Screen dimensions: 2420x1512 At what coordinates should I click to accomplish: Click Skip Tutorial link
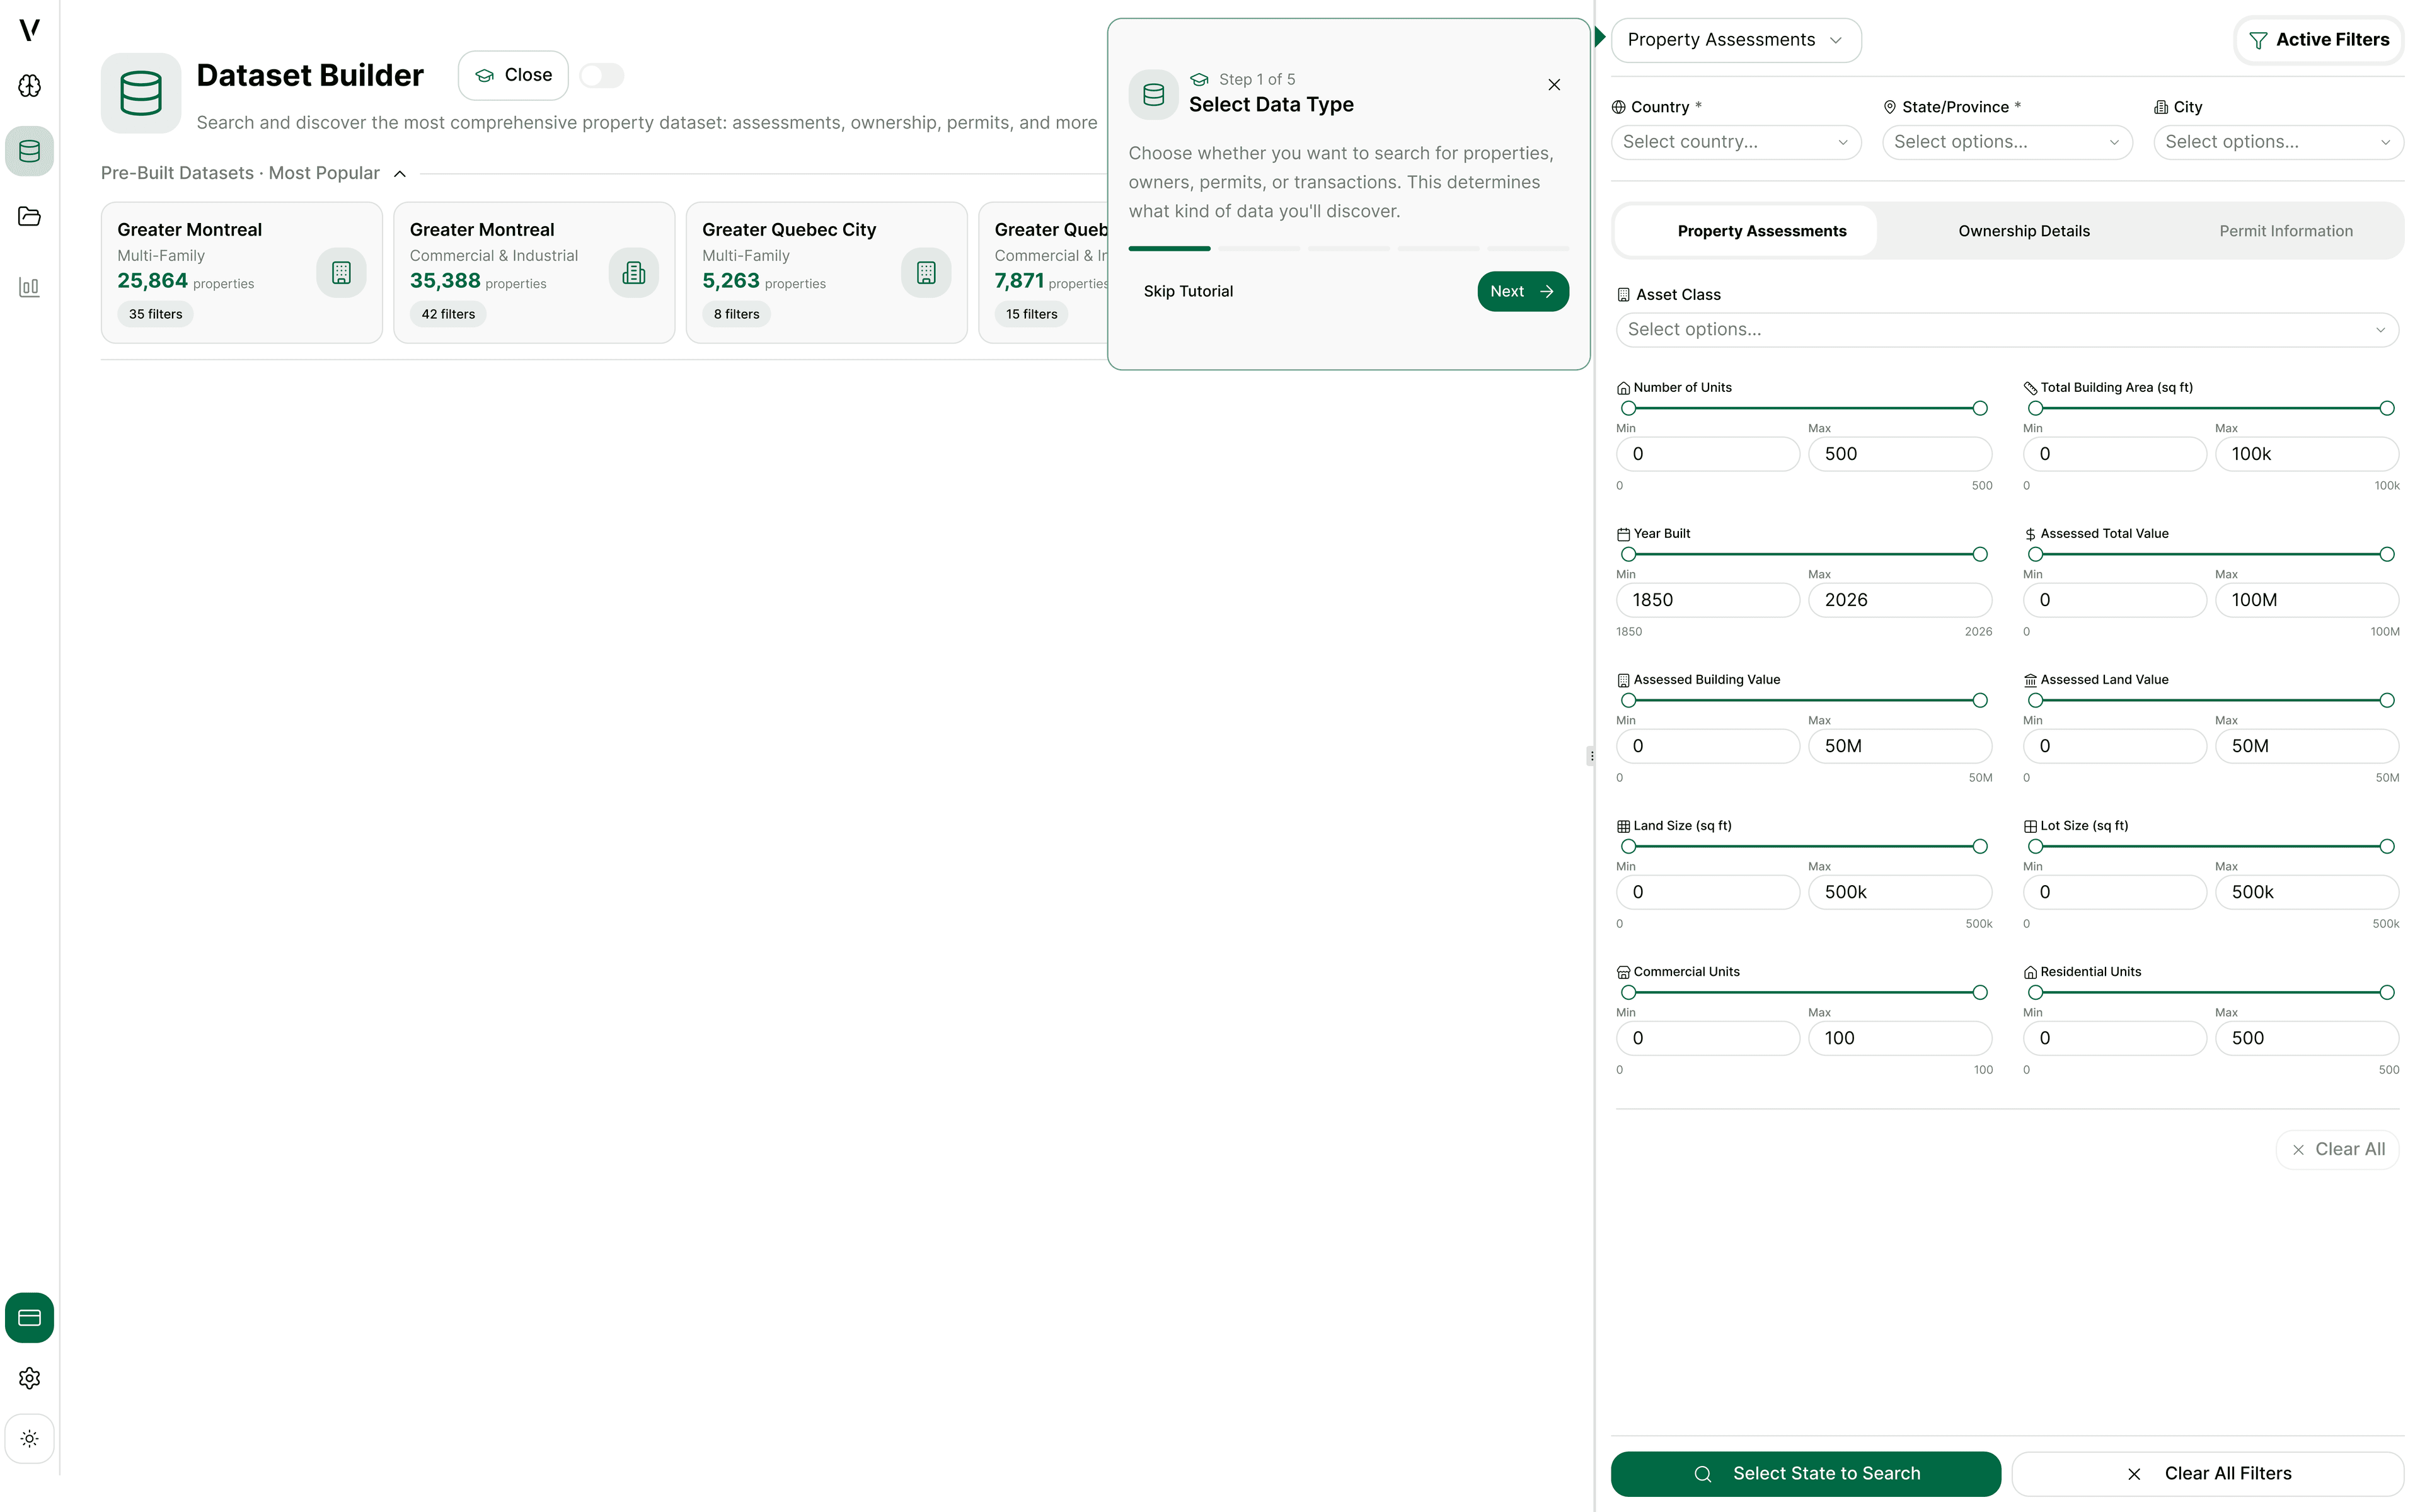click(1188, 292)
